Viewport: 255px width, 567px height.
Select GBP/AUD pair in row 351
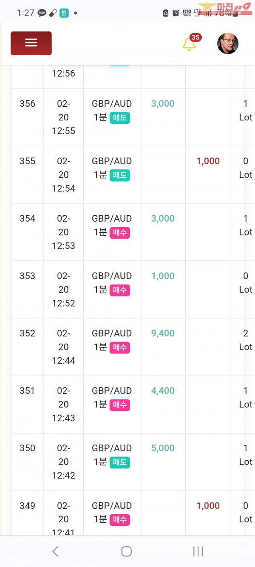pos(112,390)
